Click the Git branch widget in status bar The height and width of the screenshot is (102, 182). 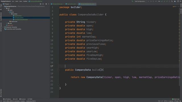coord(177,101)
